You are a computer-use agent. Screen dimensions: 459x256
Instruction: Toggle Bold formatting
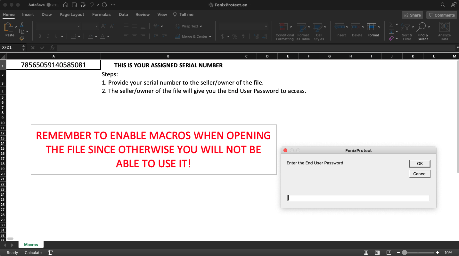click(40, 36)
